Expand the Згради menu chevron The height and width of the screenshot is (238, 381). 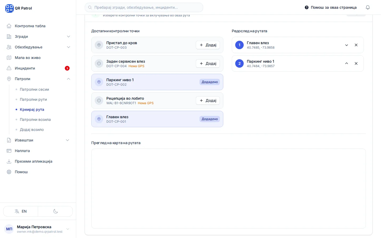tap(69, 36)
